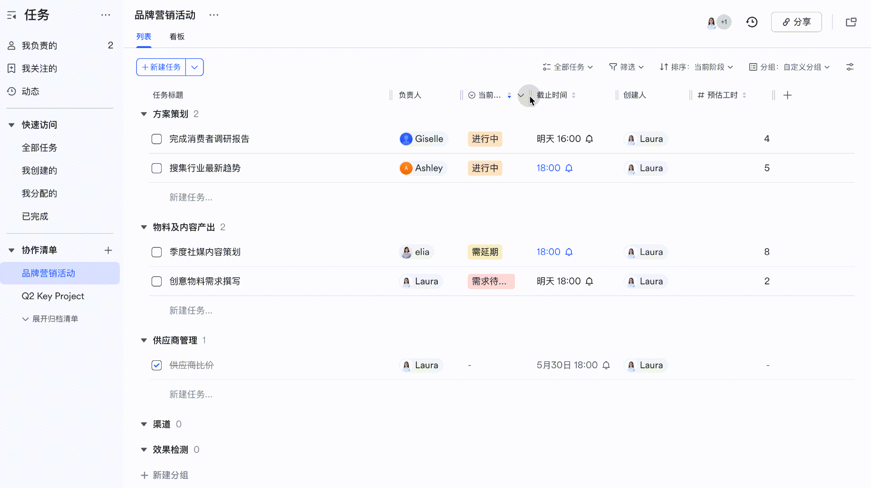Click the +1 collaborator avatar
Image resolution: width=871 pixels, height=488 pixels.
pos(724,22)
